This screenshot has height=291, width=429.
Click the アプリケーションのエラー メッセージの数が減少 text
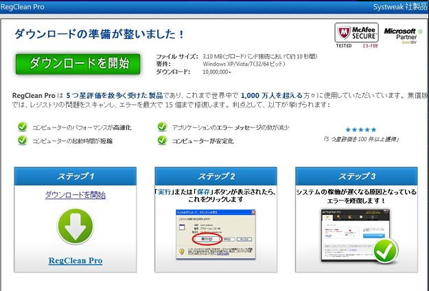pyautogui.click(x=231, y=127)
